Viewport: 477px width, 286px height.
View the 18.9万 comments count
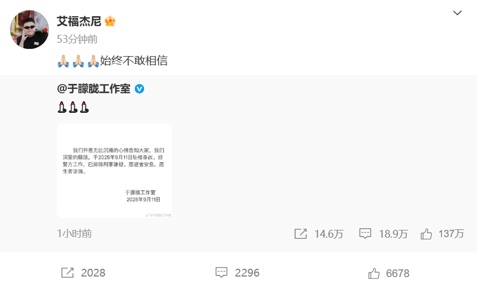tap(394, 234)
